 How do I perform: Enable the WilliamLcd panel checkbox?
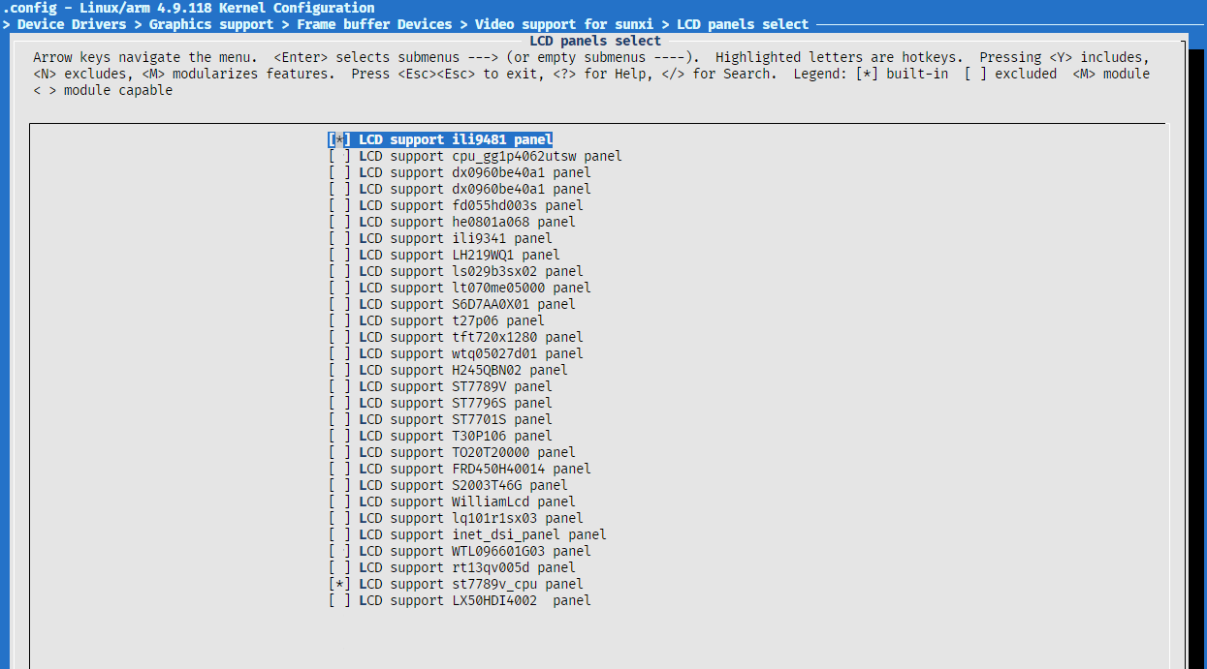pos(339,502)
